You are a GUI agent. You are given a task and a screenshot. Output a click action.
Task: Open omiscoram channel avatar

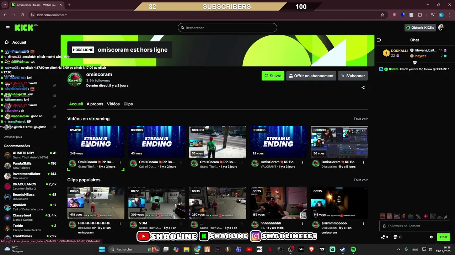[75, 79]
